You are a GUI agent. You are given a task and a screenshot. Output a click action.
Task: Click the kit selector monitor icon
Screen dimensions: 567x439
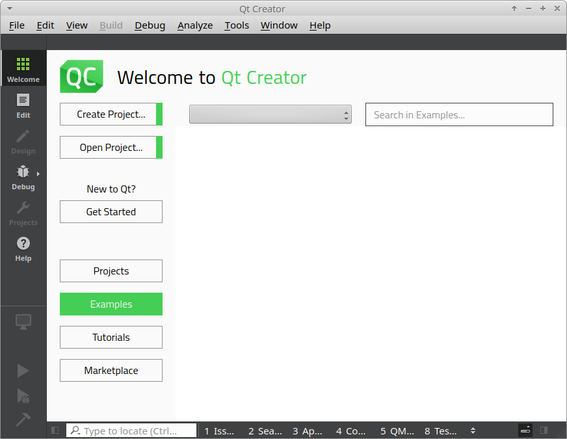coord(23,321)
